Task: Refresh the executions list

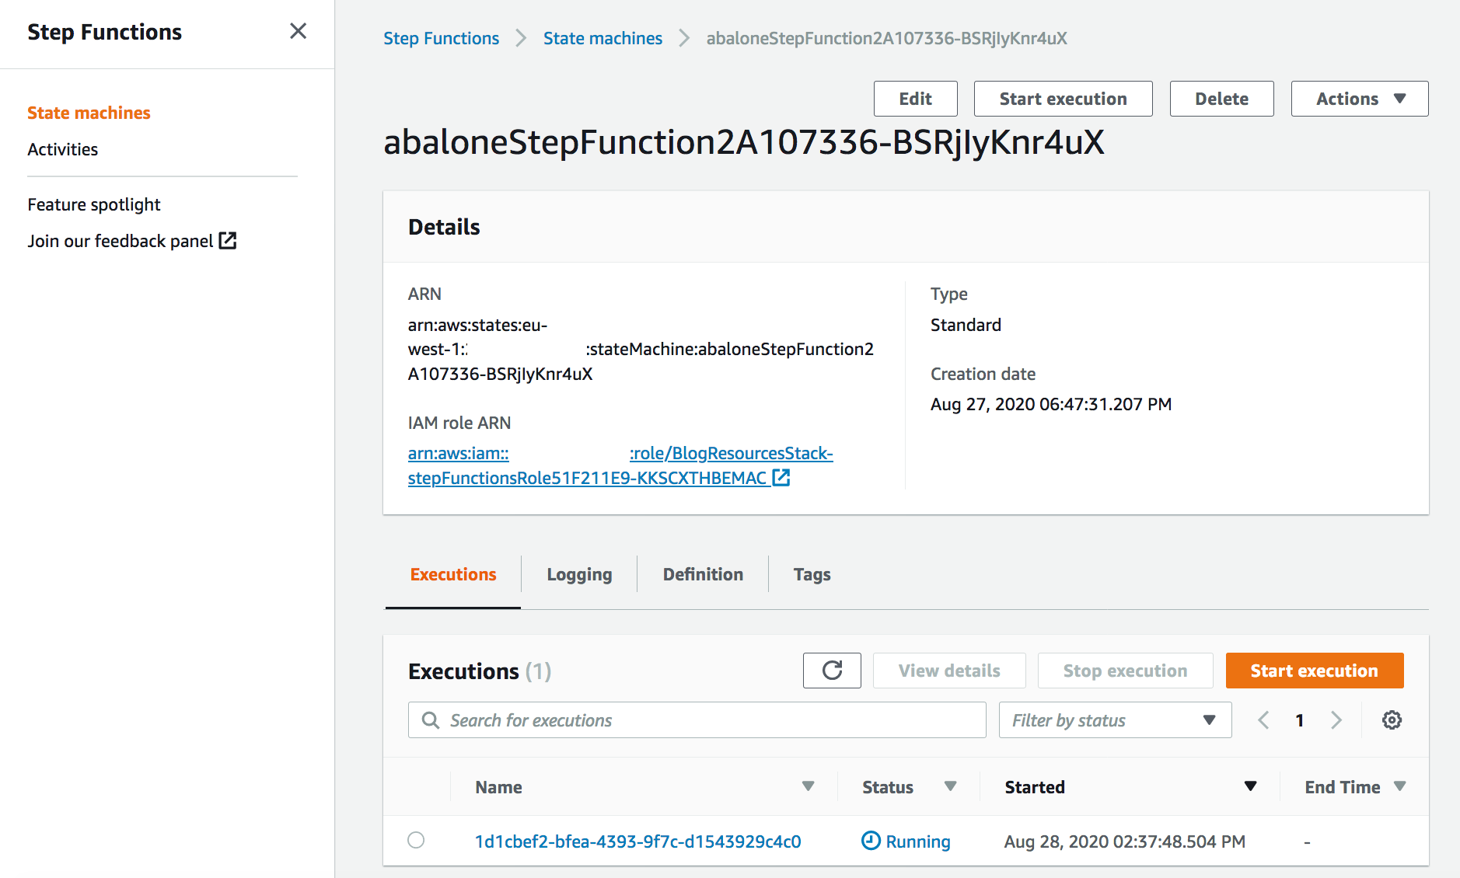Action: click(x=832, y=671)
